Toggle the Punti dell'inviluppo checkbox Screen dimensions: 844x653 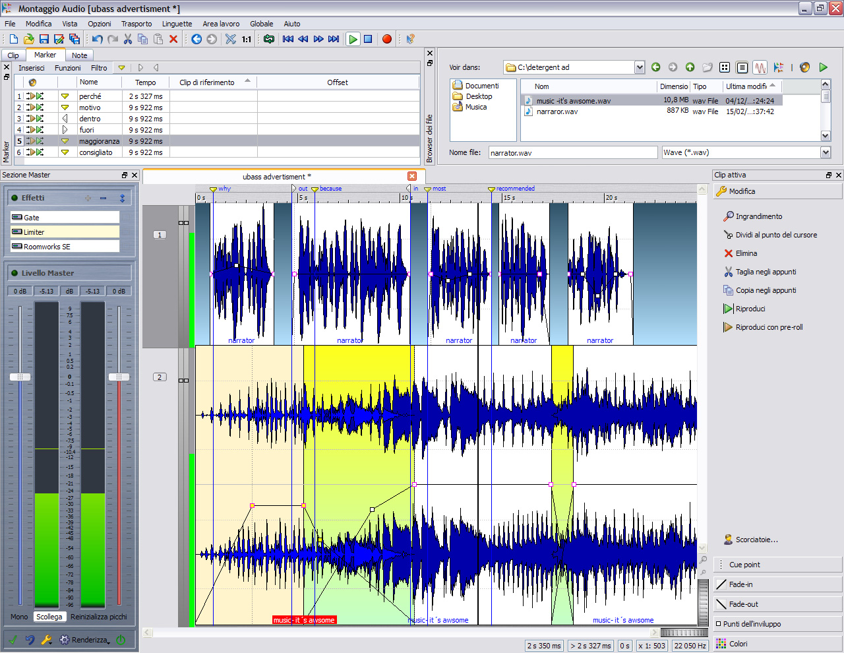point(719,624)
